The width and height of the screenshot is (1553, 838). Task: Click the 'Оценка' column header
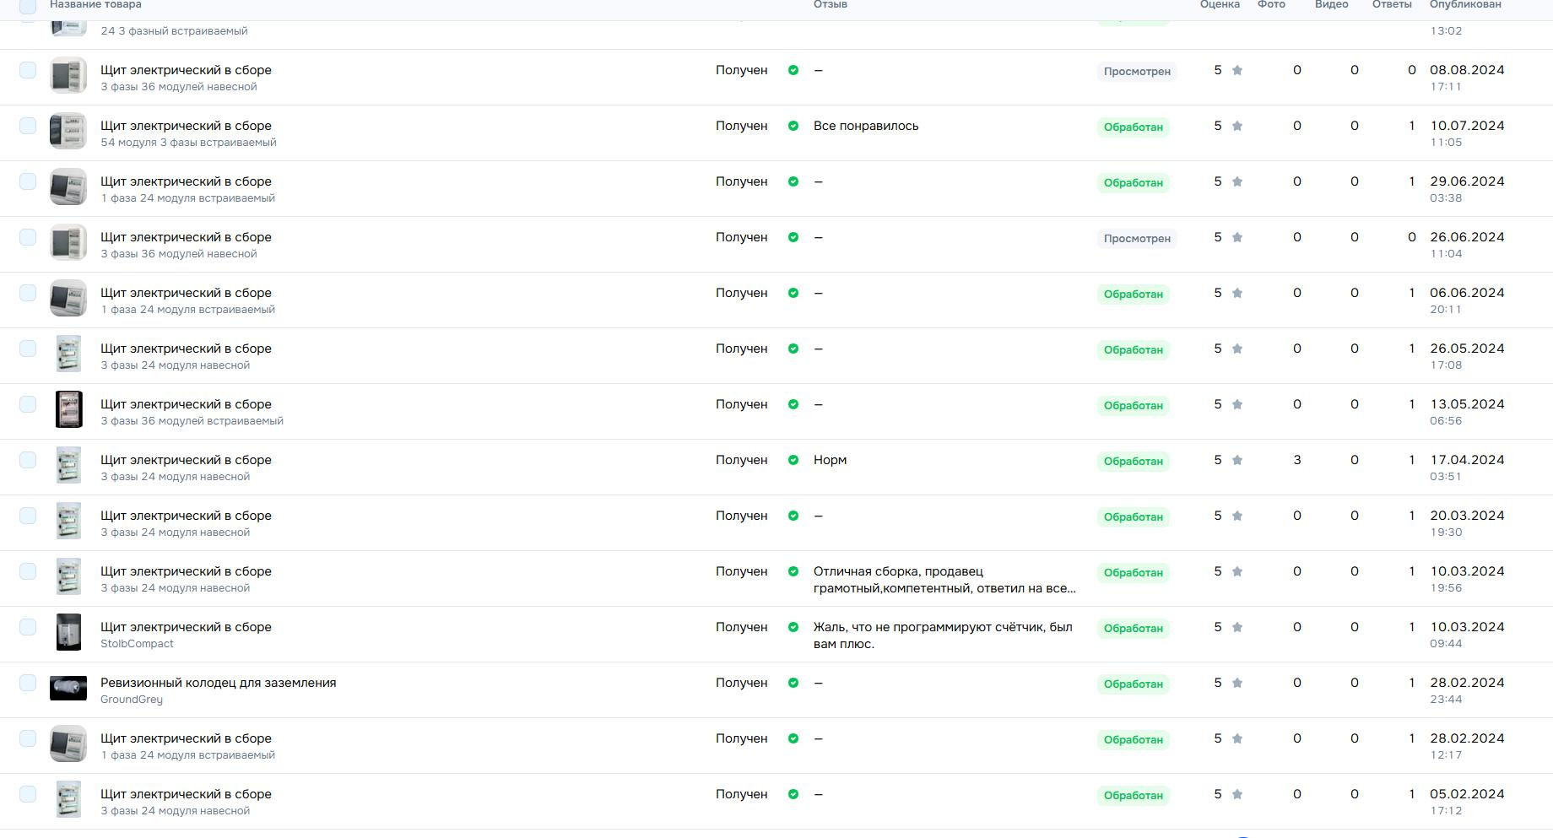[1219, 5]
